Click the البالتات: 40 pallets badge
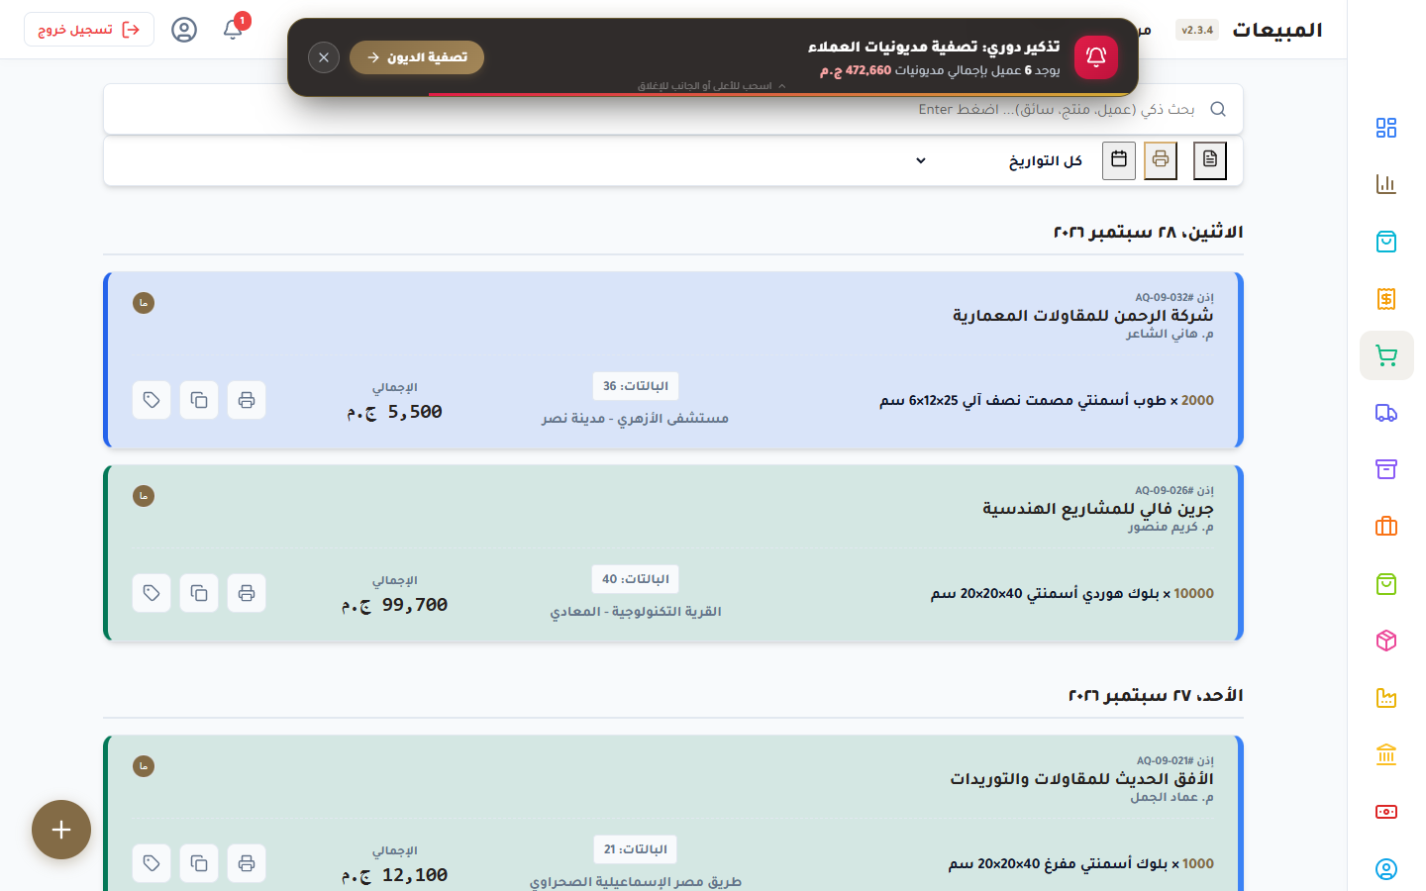Image resolution: width=1426 pixels, height=891 pixels. [636, 579]
